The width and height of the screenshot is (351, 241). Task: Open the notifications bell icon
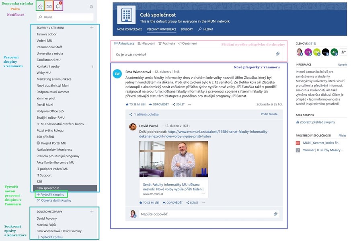click(58, 6)
